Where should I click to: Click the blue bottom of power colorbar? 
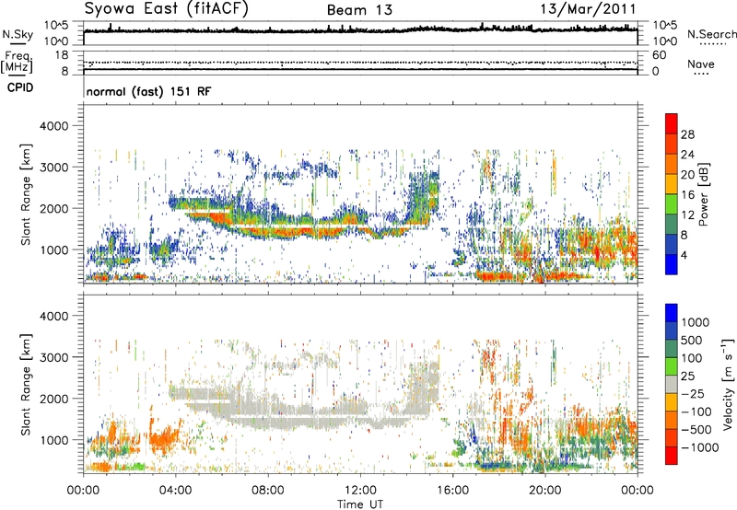tap(672, 265)
